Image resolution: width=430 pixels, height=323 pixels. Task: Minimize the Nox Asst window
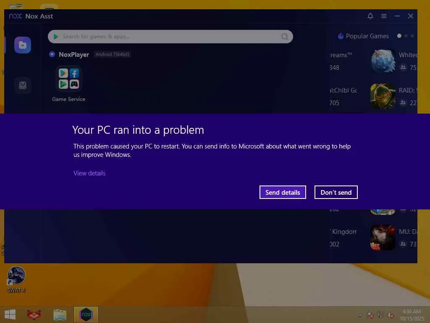[x=397, y=16]
